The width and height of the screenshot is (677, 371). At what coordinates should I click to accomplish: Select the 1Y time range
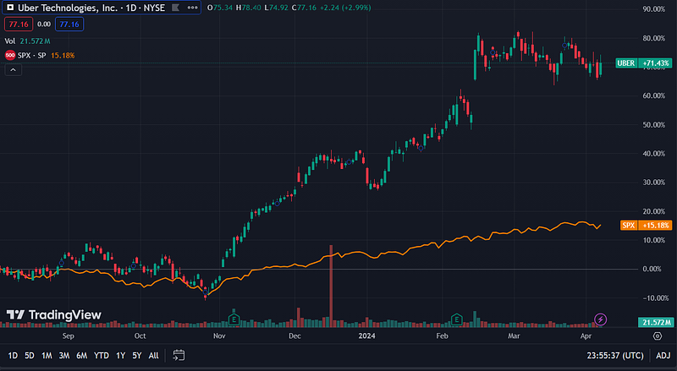(120, 356)
